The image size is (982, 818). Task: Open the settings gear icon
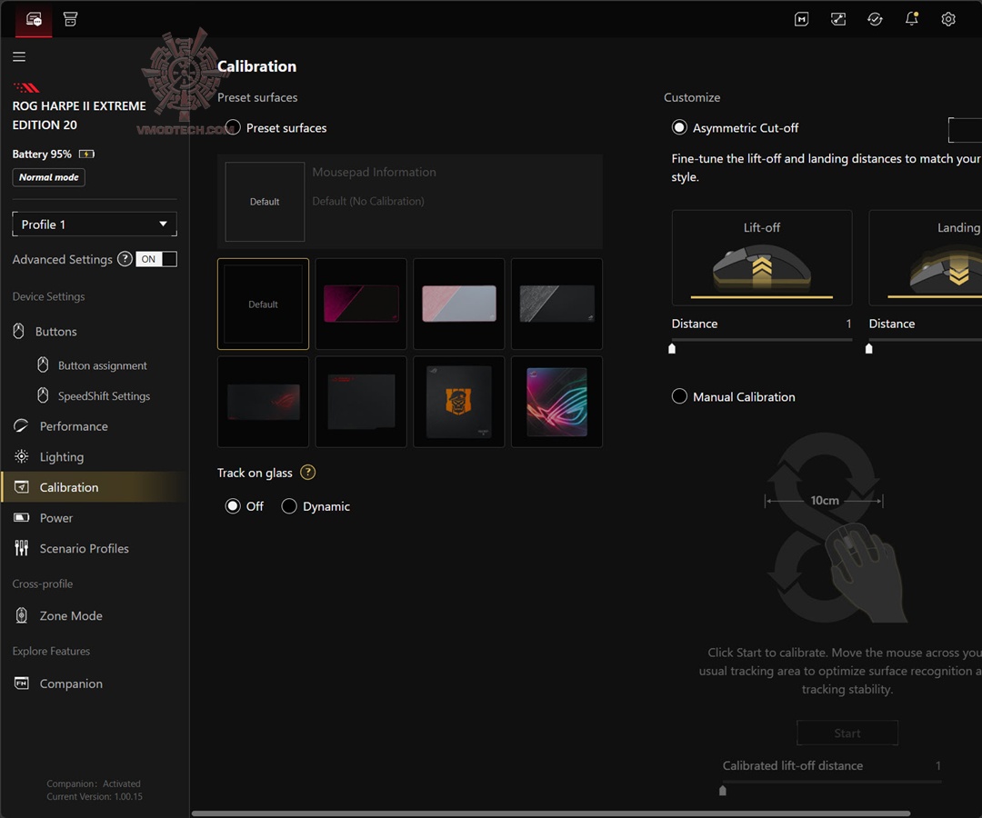pos(948,19)
